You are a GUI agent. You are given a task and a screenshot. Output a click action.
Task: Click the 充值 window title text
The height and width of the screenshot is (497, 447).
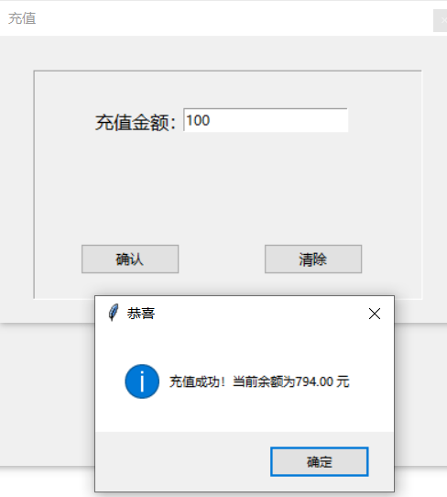coord(22,18)
